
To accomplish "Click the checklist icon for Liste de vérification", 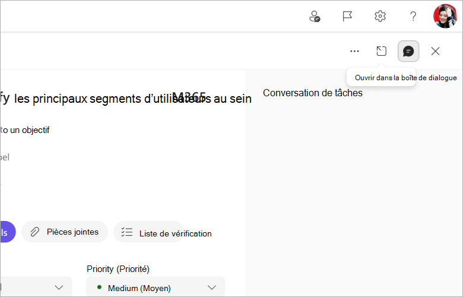I will (x=127, y=232).
